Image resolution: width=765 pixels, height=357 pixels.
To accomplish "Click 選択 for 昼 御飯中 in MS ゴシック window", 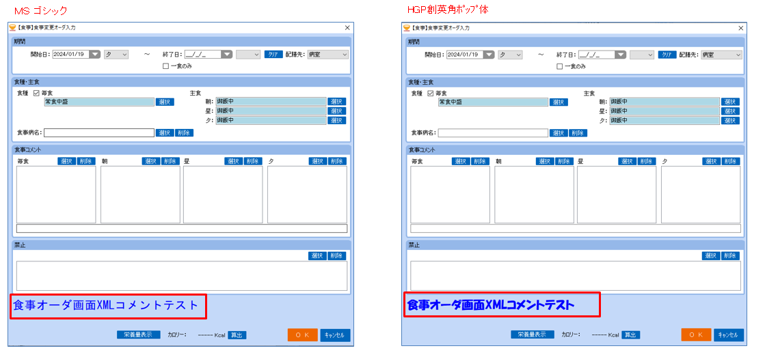I will [x=337, y=111].
